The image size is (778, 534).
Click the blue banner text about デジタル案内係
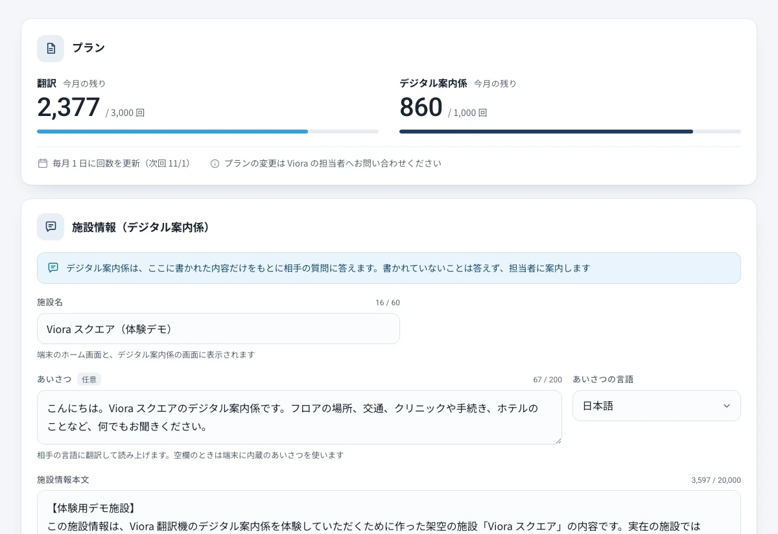(328, 268)
